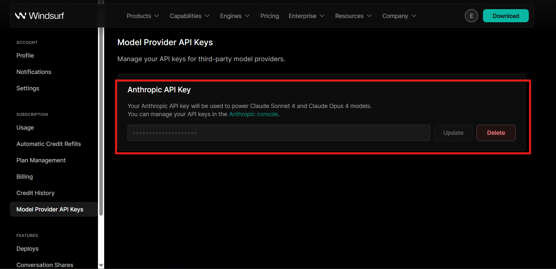Click the sidebar scroll down arrow

(x=101, y=265)
